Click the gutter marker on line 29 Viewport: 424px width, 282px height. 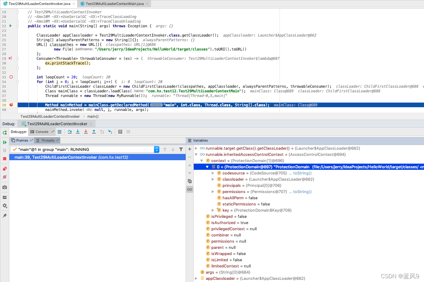(x=10, y=58)
